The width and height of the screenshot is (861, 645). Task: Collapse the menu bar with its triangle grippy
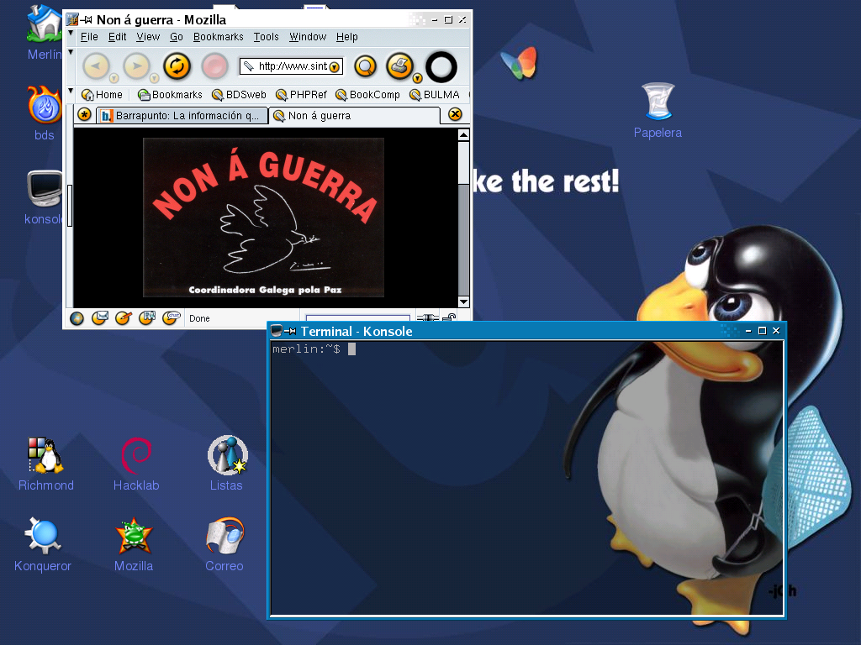(71, 34)
